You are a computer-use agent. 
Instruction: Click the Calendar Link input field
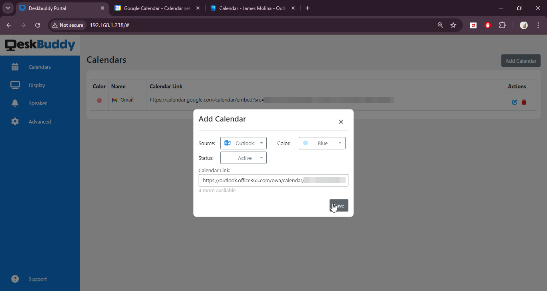click(x=273, y=180)
